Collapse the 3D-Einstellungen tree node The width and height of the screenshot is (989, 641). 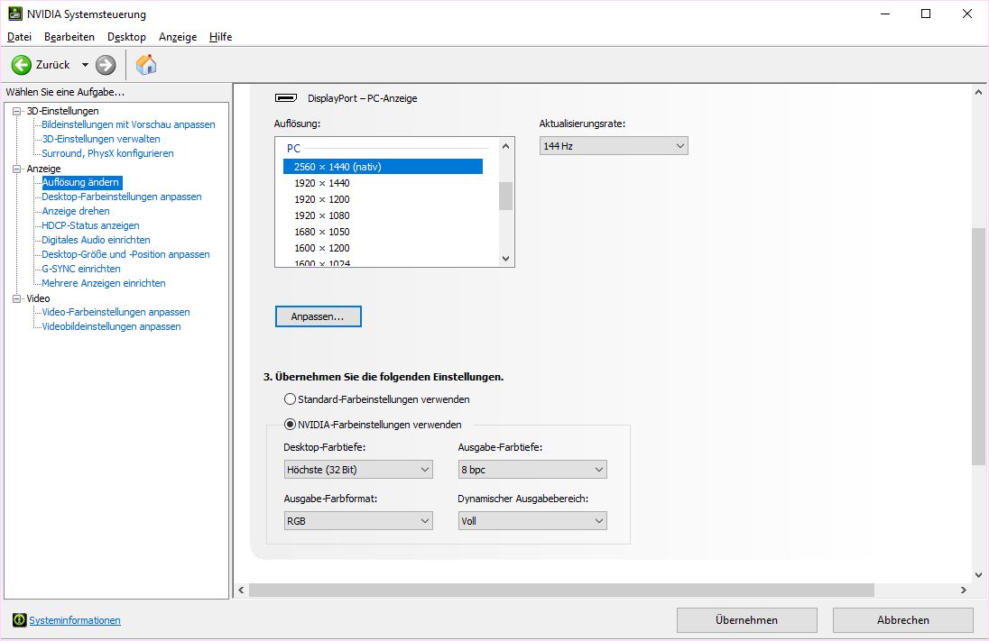coord(17,111)
